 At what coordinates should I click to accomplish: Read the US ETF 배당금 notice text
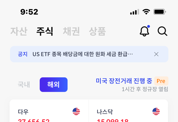83,54
